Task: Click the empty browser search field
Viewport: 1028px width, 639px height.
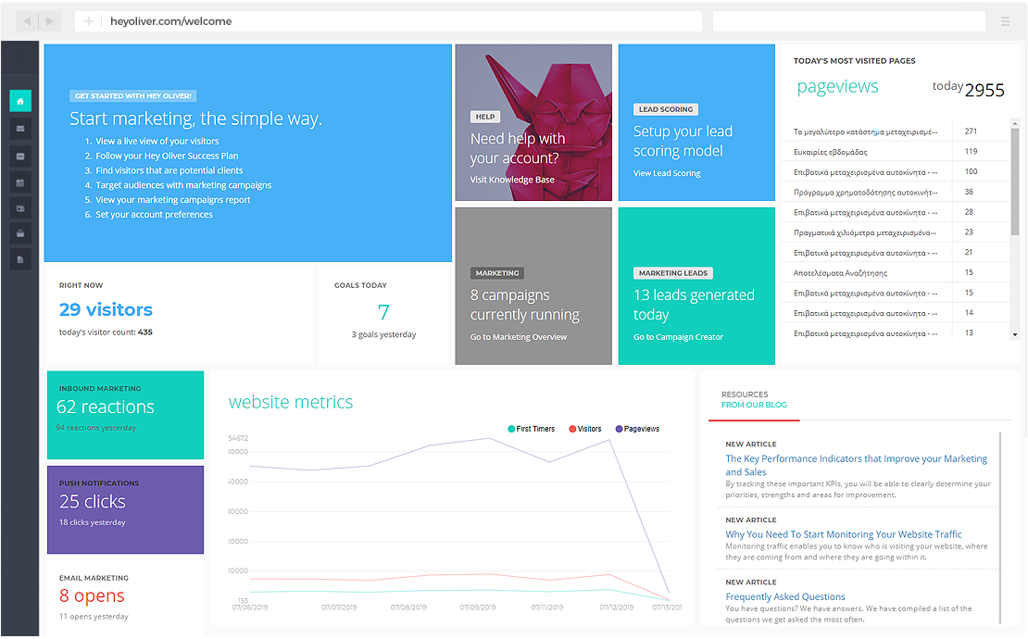Action: pyautogui.click(x=849, y=21)
